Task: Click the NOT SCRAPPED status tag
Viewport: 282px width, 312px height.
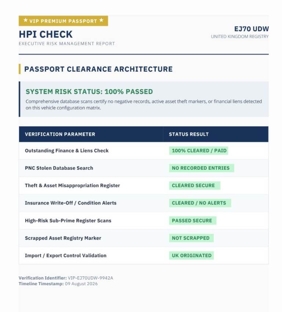Action: click(191, 238)
